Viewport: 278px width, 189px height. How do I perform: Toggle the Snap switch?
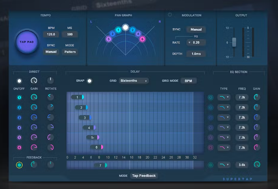tap(89, 81)
